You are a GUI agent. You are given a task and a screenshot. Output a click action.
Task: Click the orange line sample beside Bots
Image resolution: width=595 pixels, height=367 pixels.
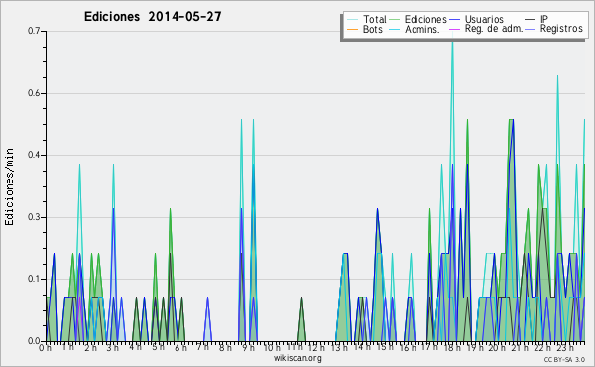click(352, 29)
